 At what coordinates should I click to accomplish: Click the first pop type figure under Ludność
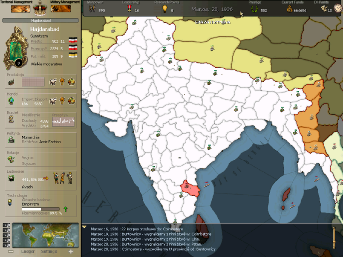point(56,178)
